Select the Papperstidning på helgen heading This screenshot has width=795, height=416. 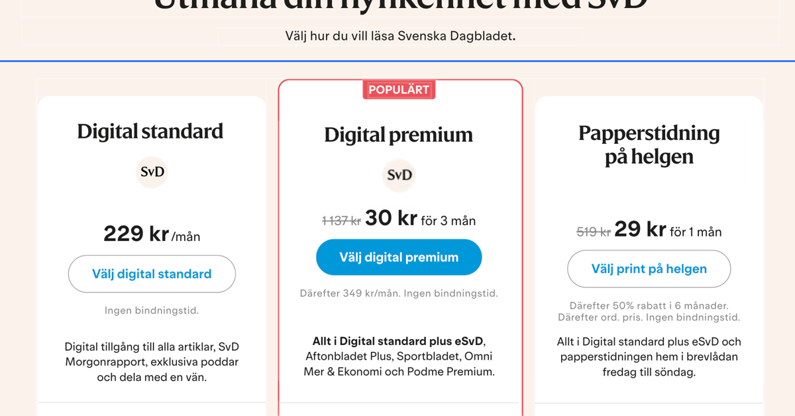(649, 144)
